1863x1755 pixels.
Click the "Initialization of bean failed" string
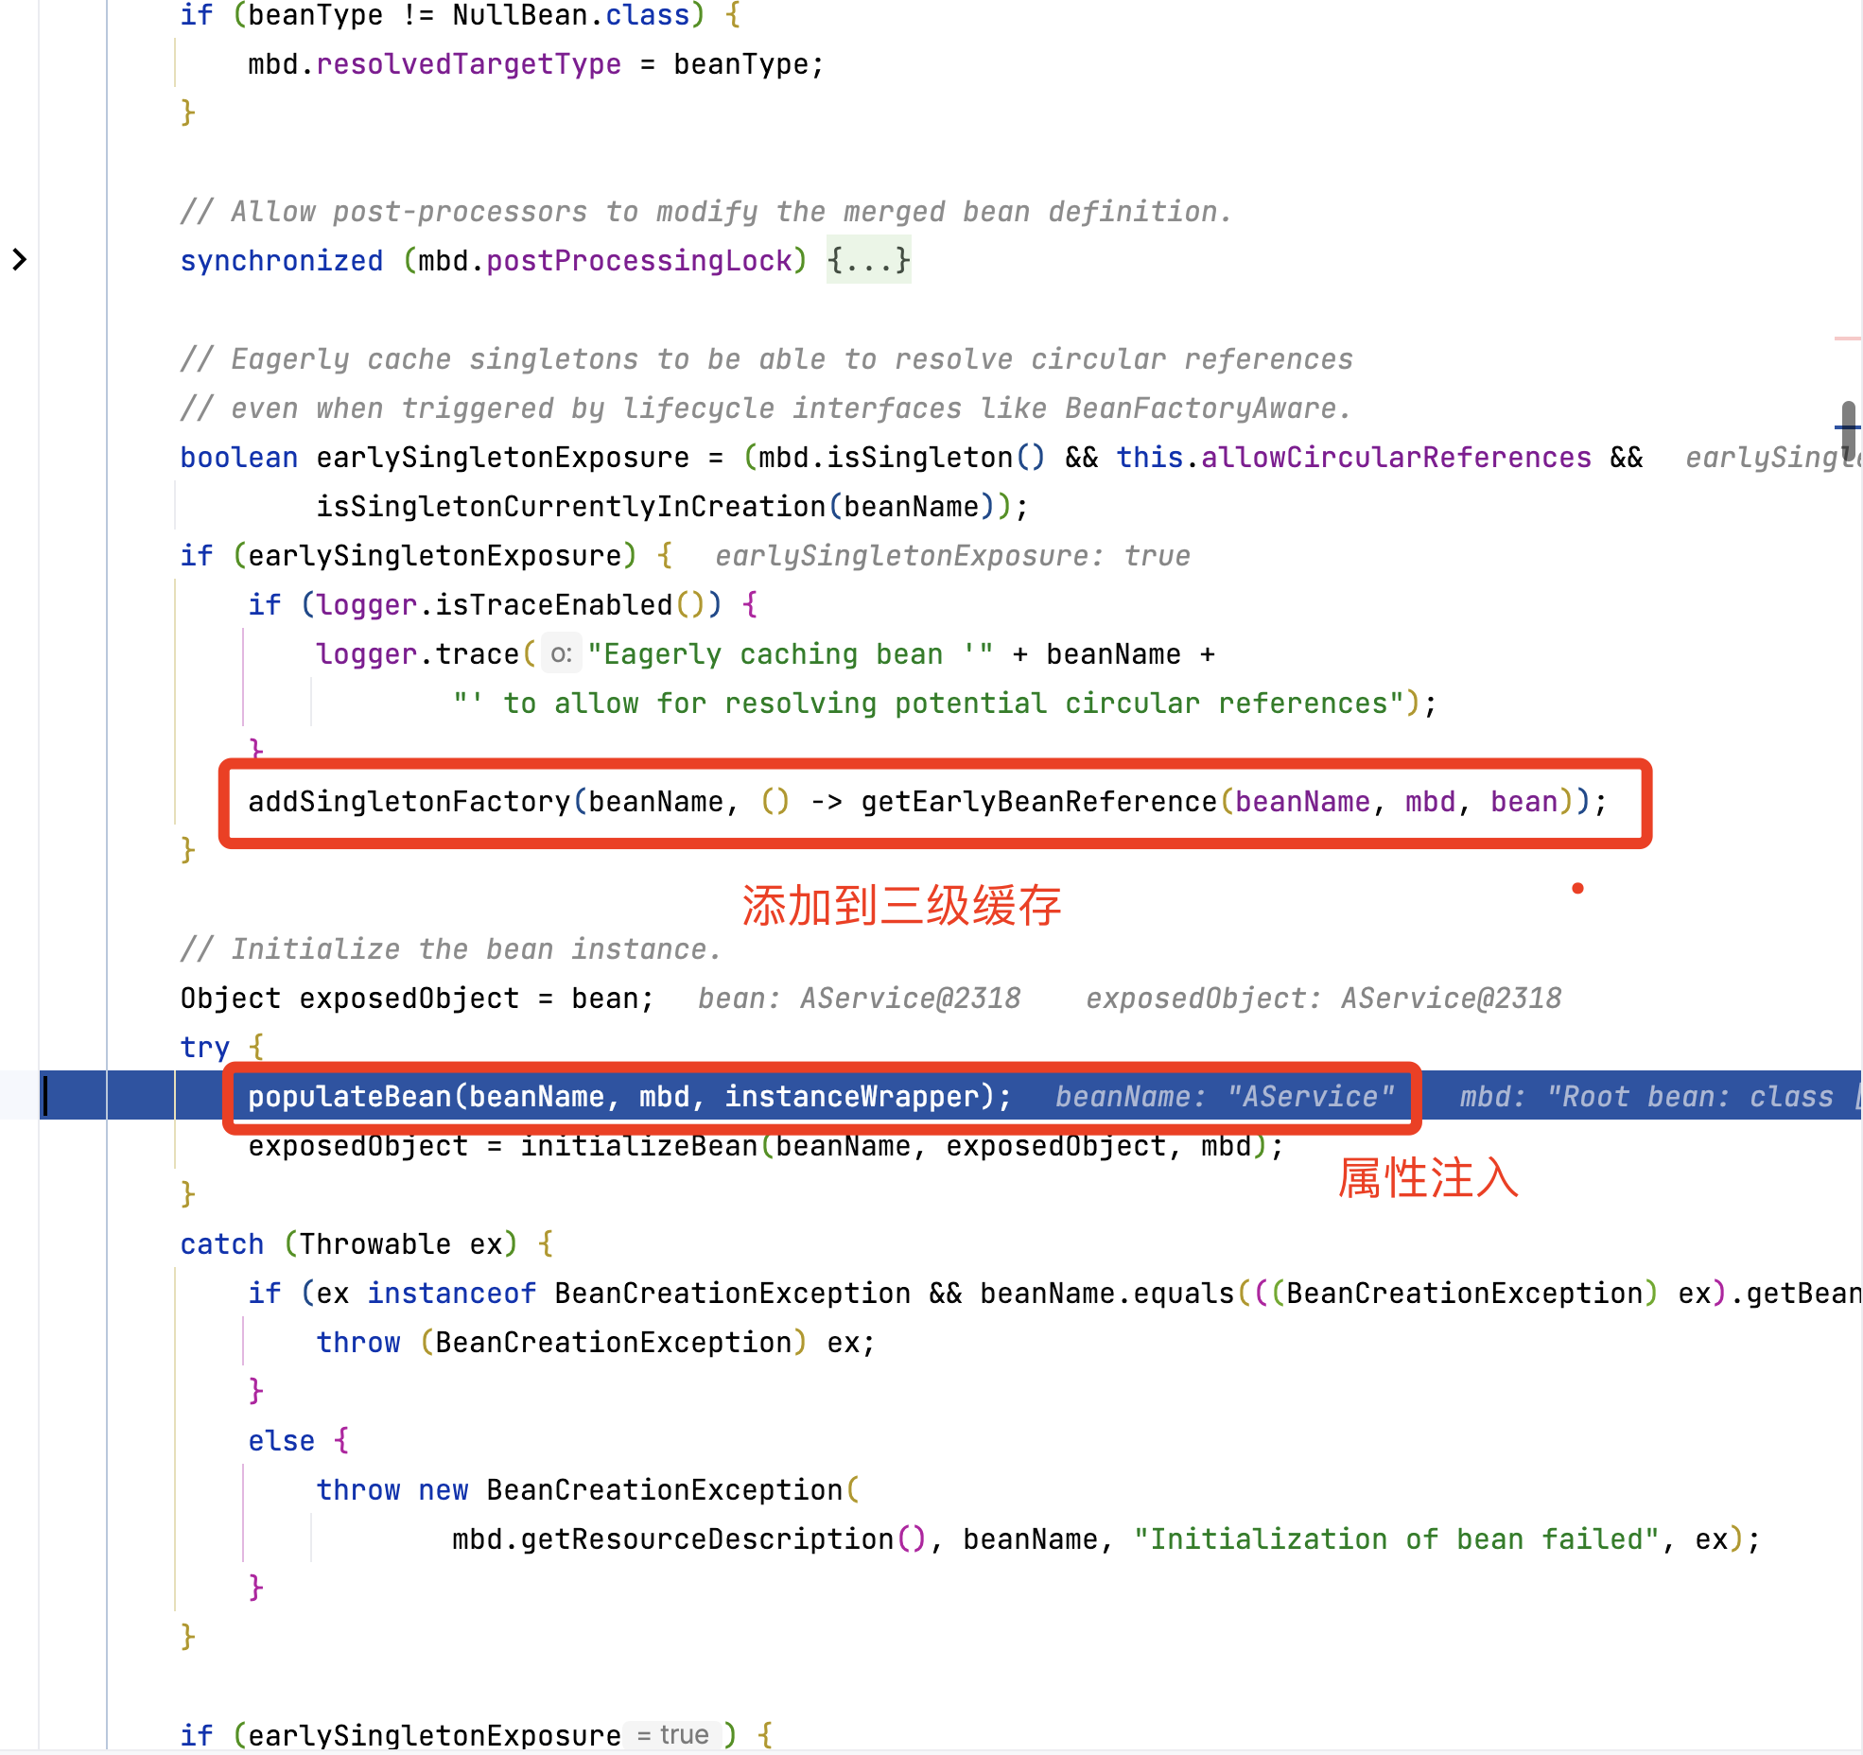point(1396,1539)
